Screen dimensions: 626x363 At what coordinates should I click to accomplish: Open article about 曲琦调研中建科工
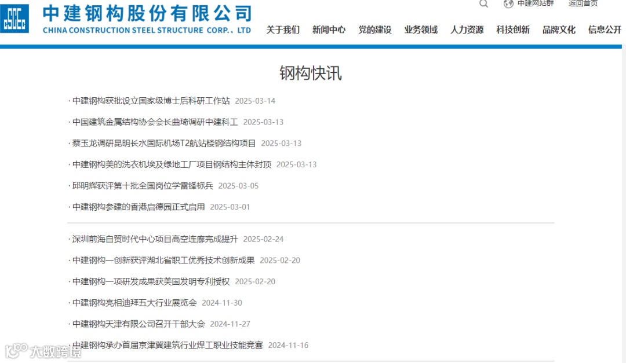click(x=155, y=122)
